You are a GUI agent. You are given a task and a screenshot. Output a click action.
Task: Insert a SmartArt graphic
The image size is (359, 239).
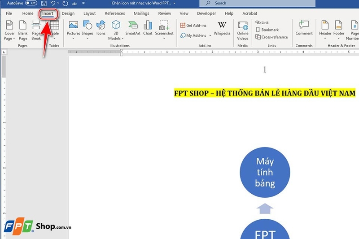click(133, 28)
